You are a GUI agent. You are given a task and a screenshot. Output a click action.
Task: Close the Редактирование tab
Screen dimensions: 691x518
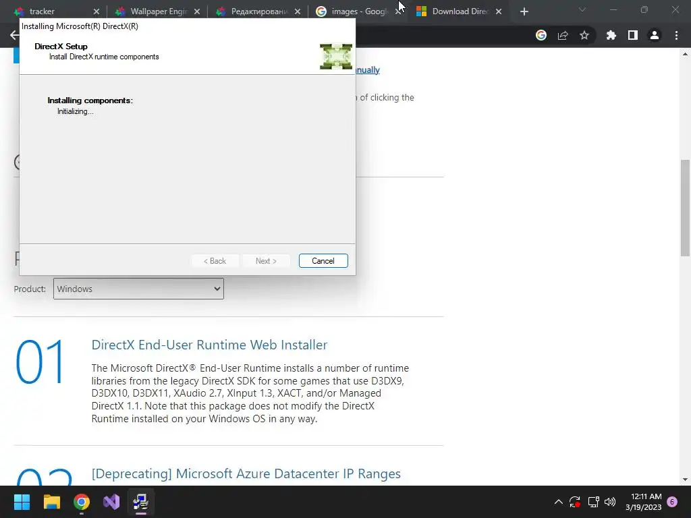pos(298,11)
